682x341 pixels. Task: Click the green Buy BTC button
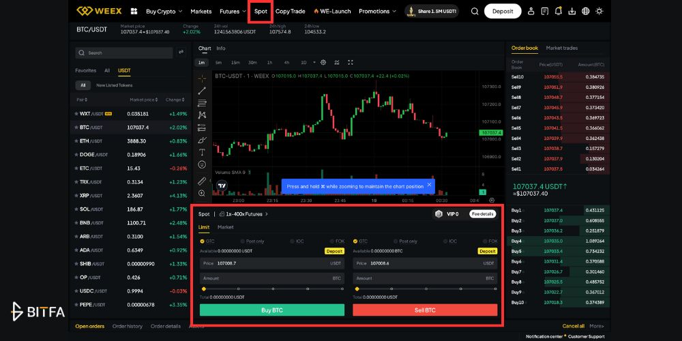pos(272,310)
